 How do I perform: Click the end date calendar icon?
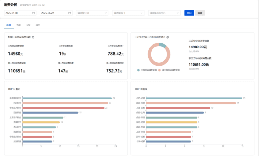(70, 13)
